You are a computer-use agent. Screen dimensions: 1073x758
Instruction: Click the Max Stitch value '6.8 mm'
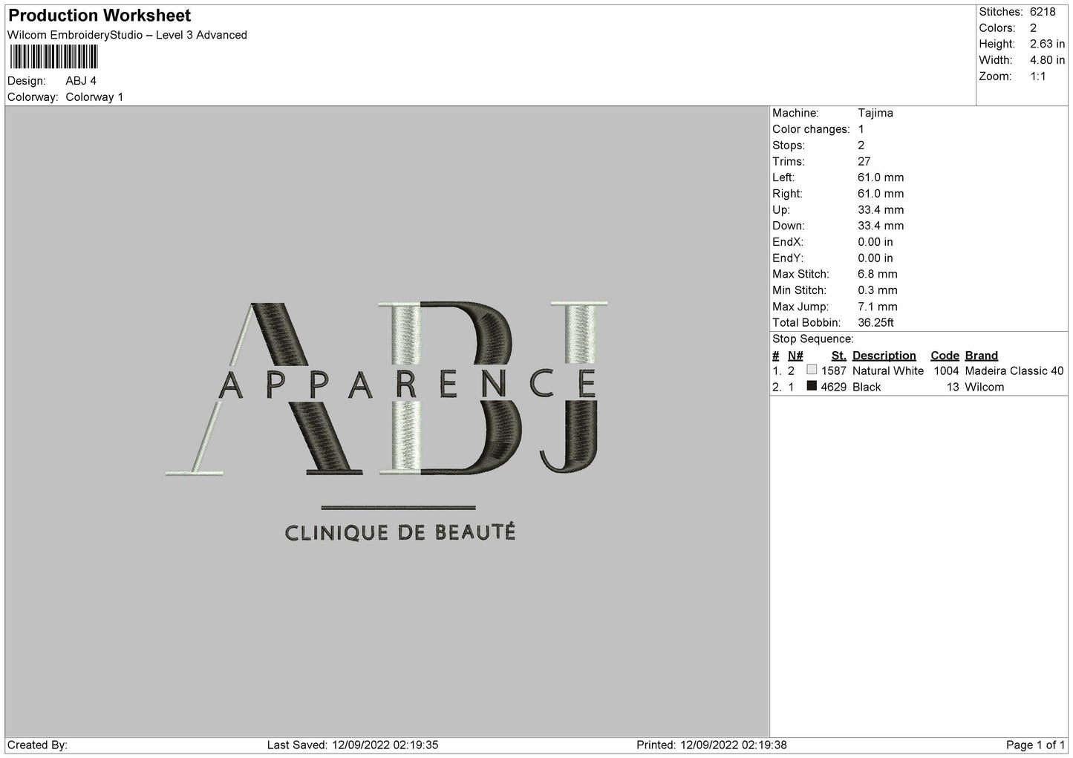tap(878, 274)
